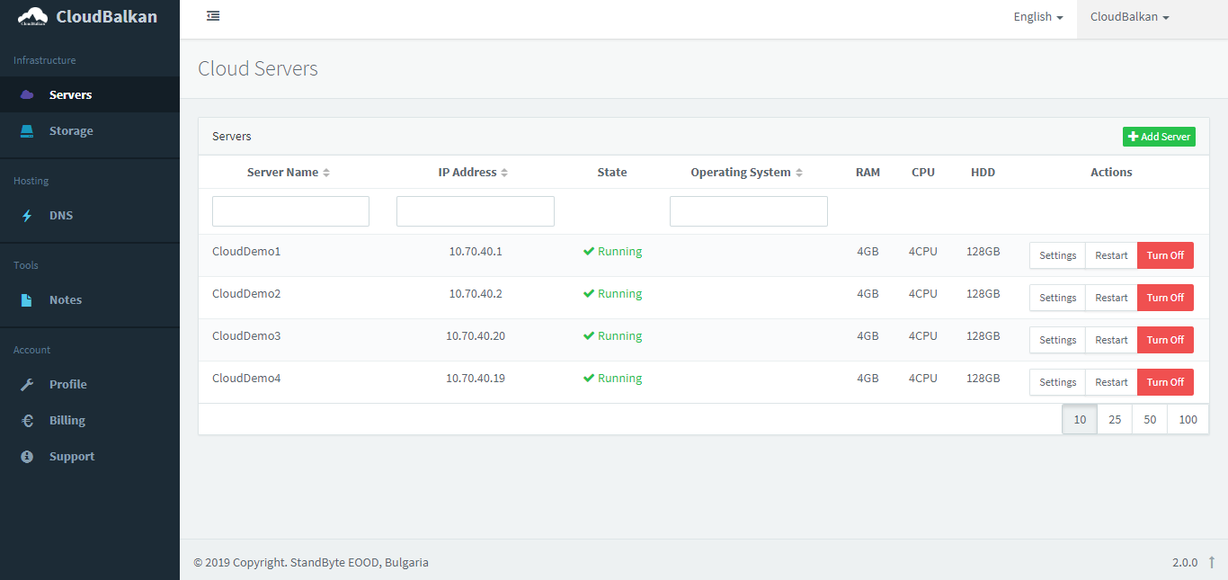Screen dimensions: 1228x580
Task: Click the Cloud Servers page heading
Action: [258, 68]
